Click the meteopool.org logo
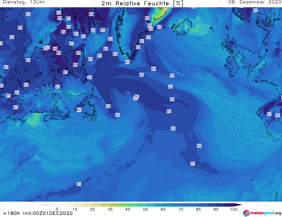The image size is (282, 217). [x=262, y=213]
